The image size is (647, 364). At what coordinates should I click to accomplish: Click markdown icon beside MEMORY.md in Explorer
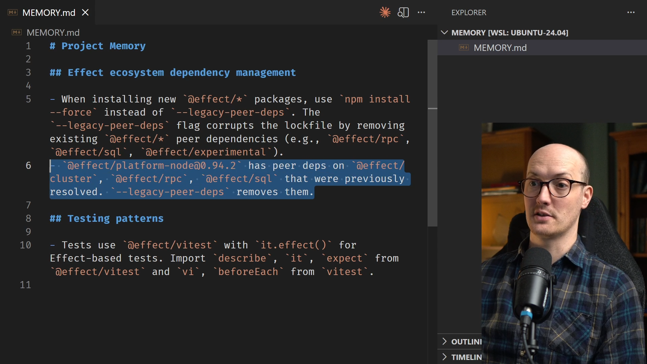464,48
